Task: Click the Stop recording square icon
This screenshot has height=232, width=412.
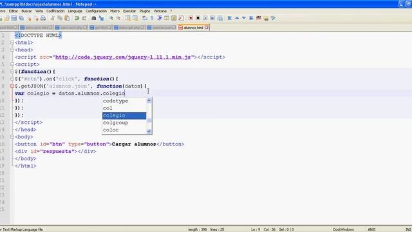Action: point(198,18)
